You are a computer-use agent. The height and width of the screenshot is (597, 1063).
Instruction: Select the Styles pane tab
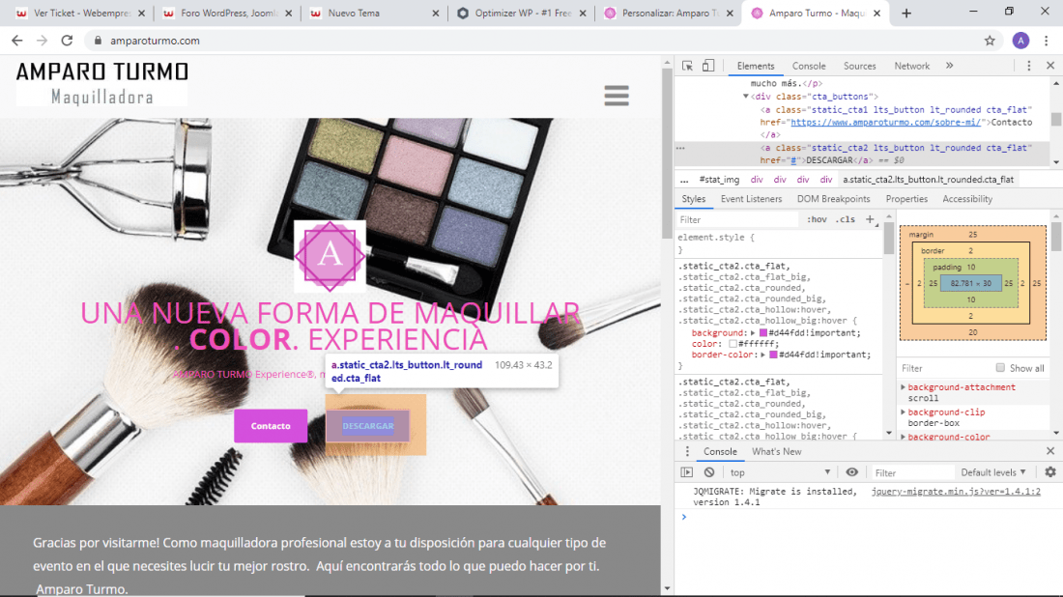(x=694, y=199)
